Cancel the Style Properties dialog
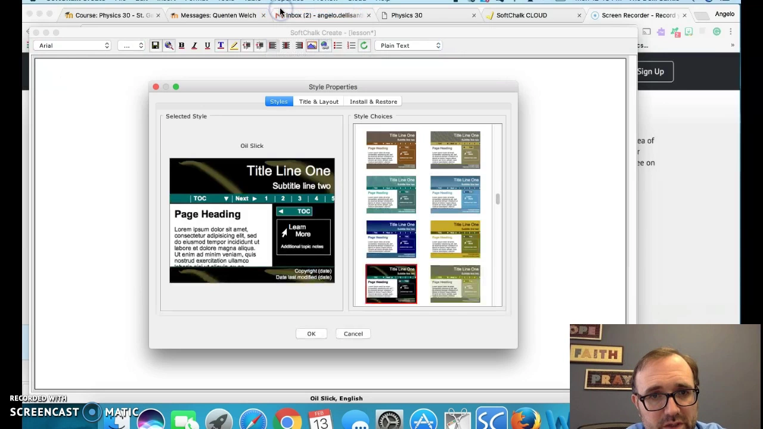 coord(353,334)
